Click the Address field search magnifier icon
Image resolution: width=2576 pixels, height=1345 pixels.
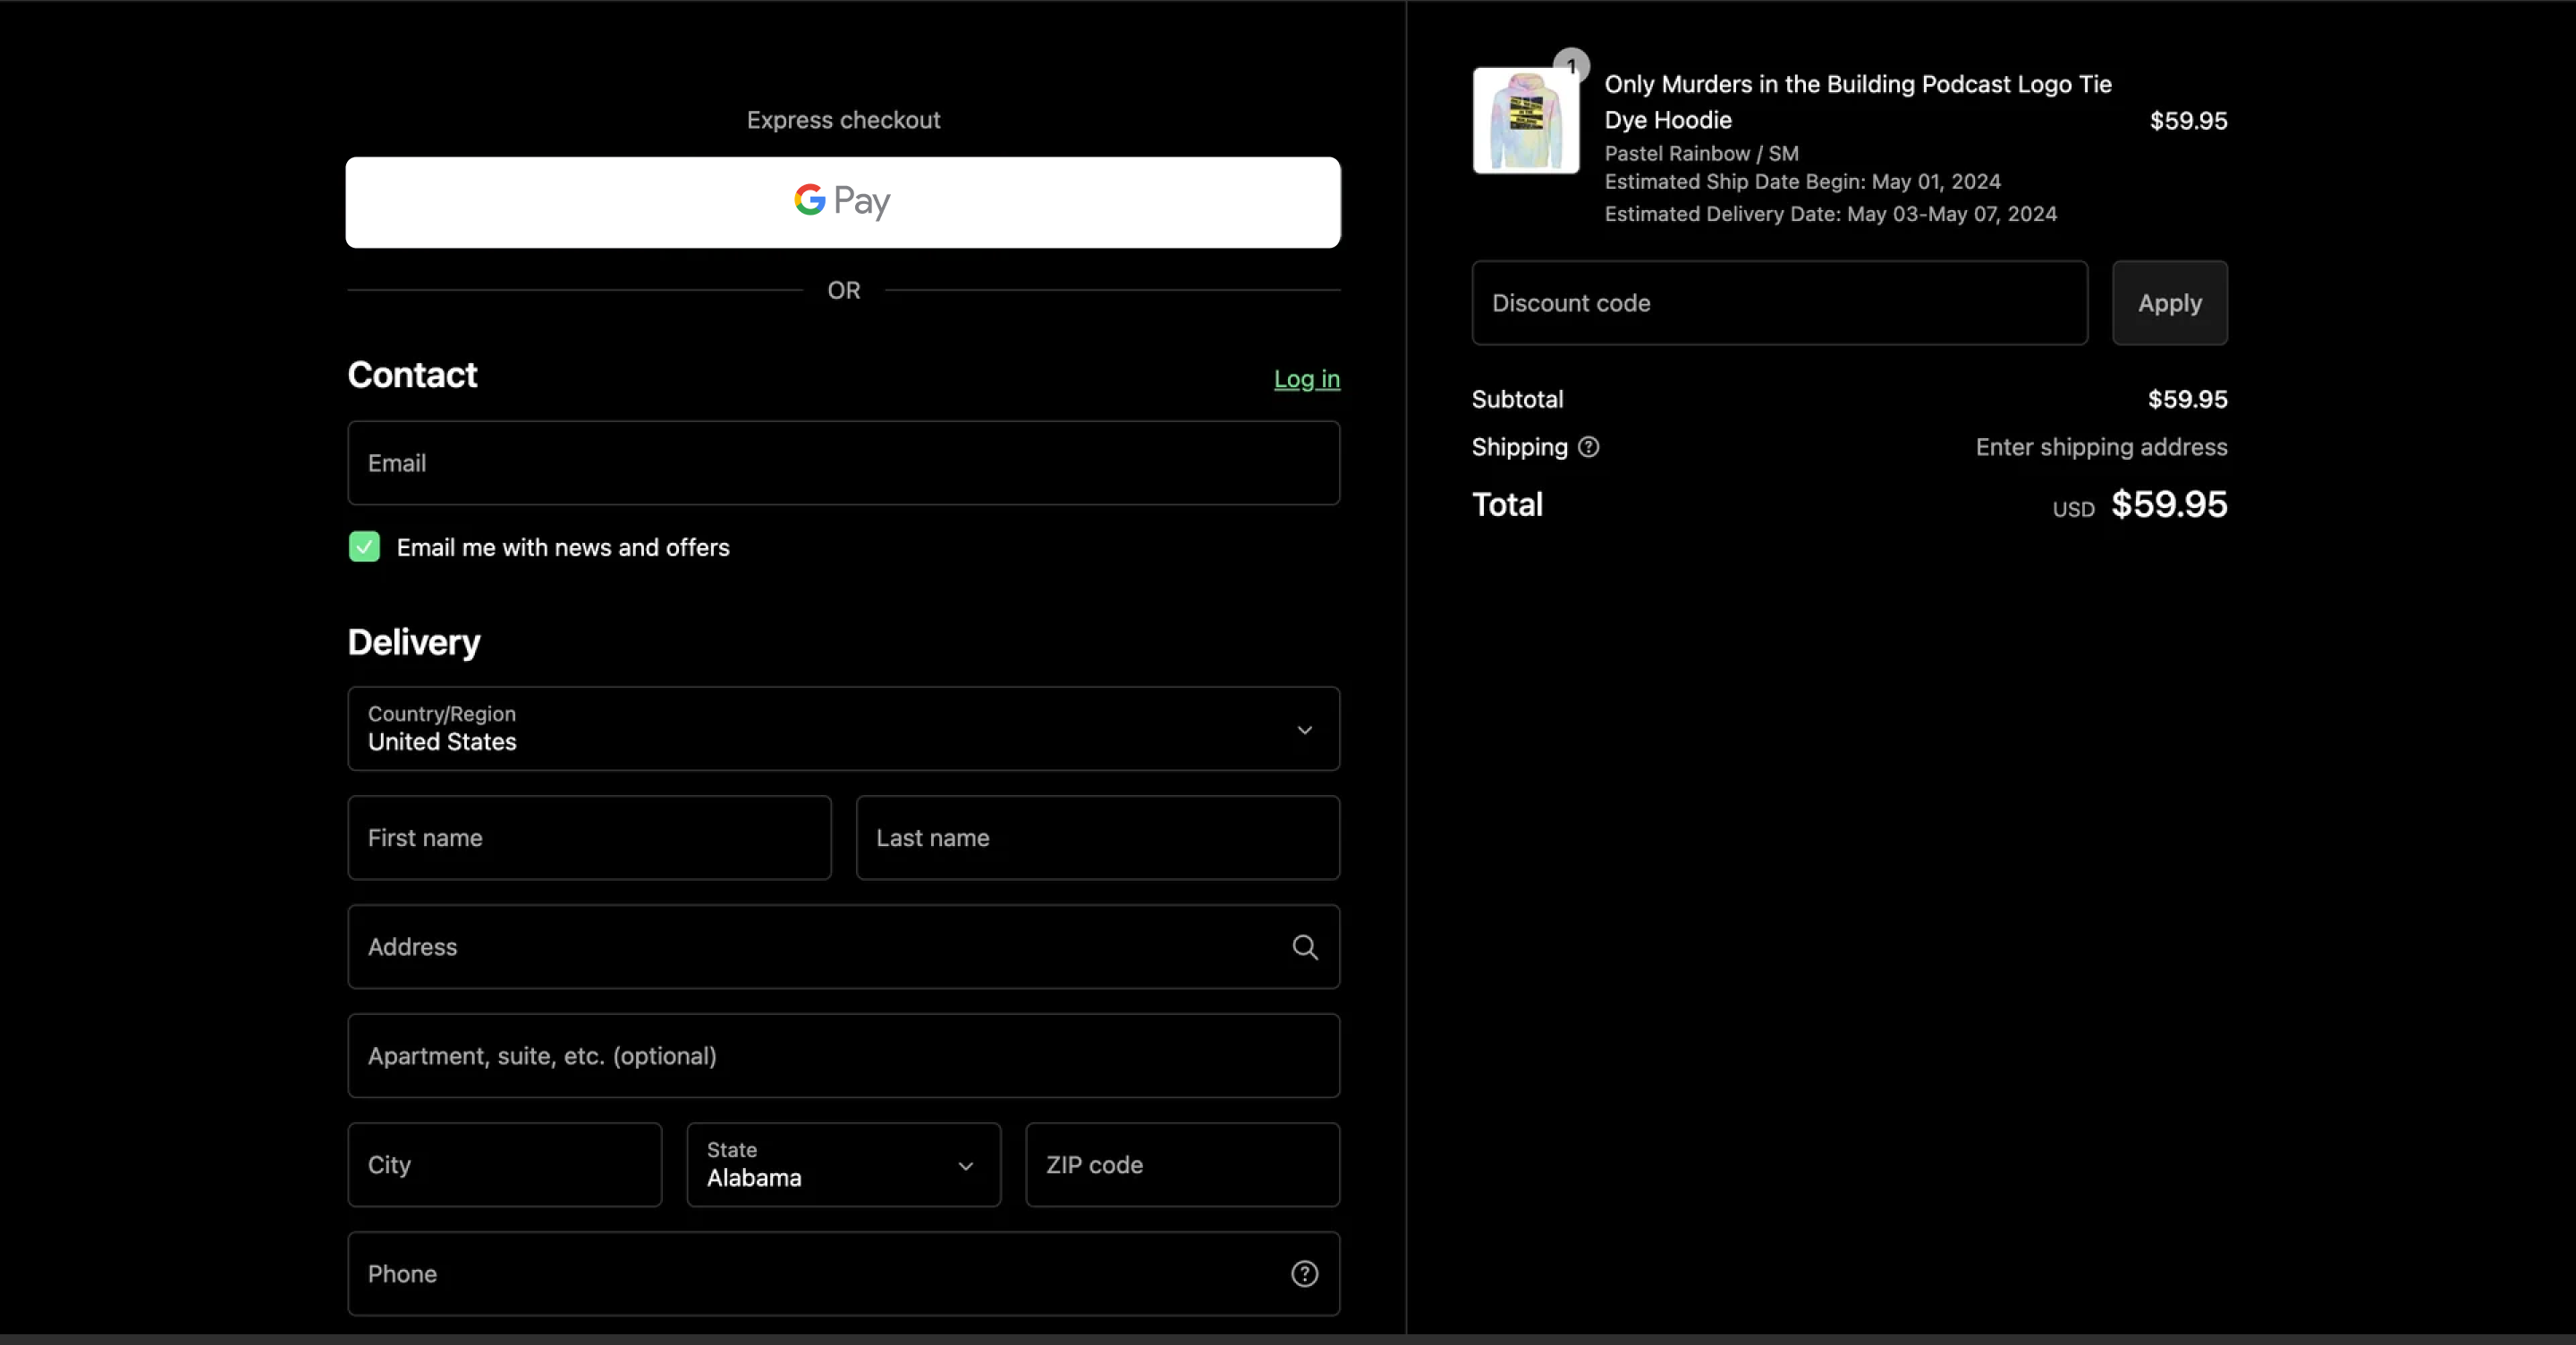(1304, 947)
